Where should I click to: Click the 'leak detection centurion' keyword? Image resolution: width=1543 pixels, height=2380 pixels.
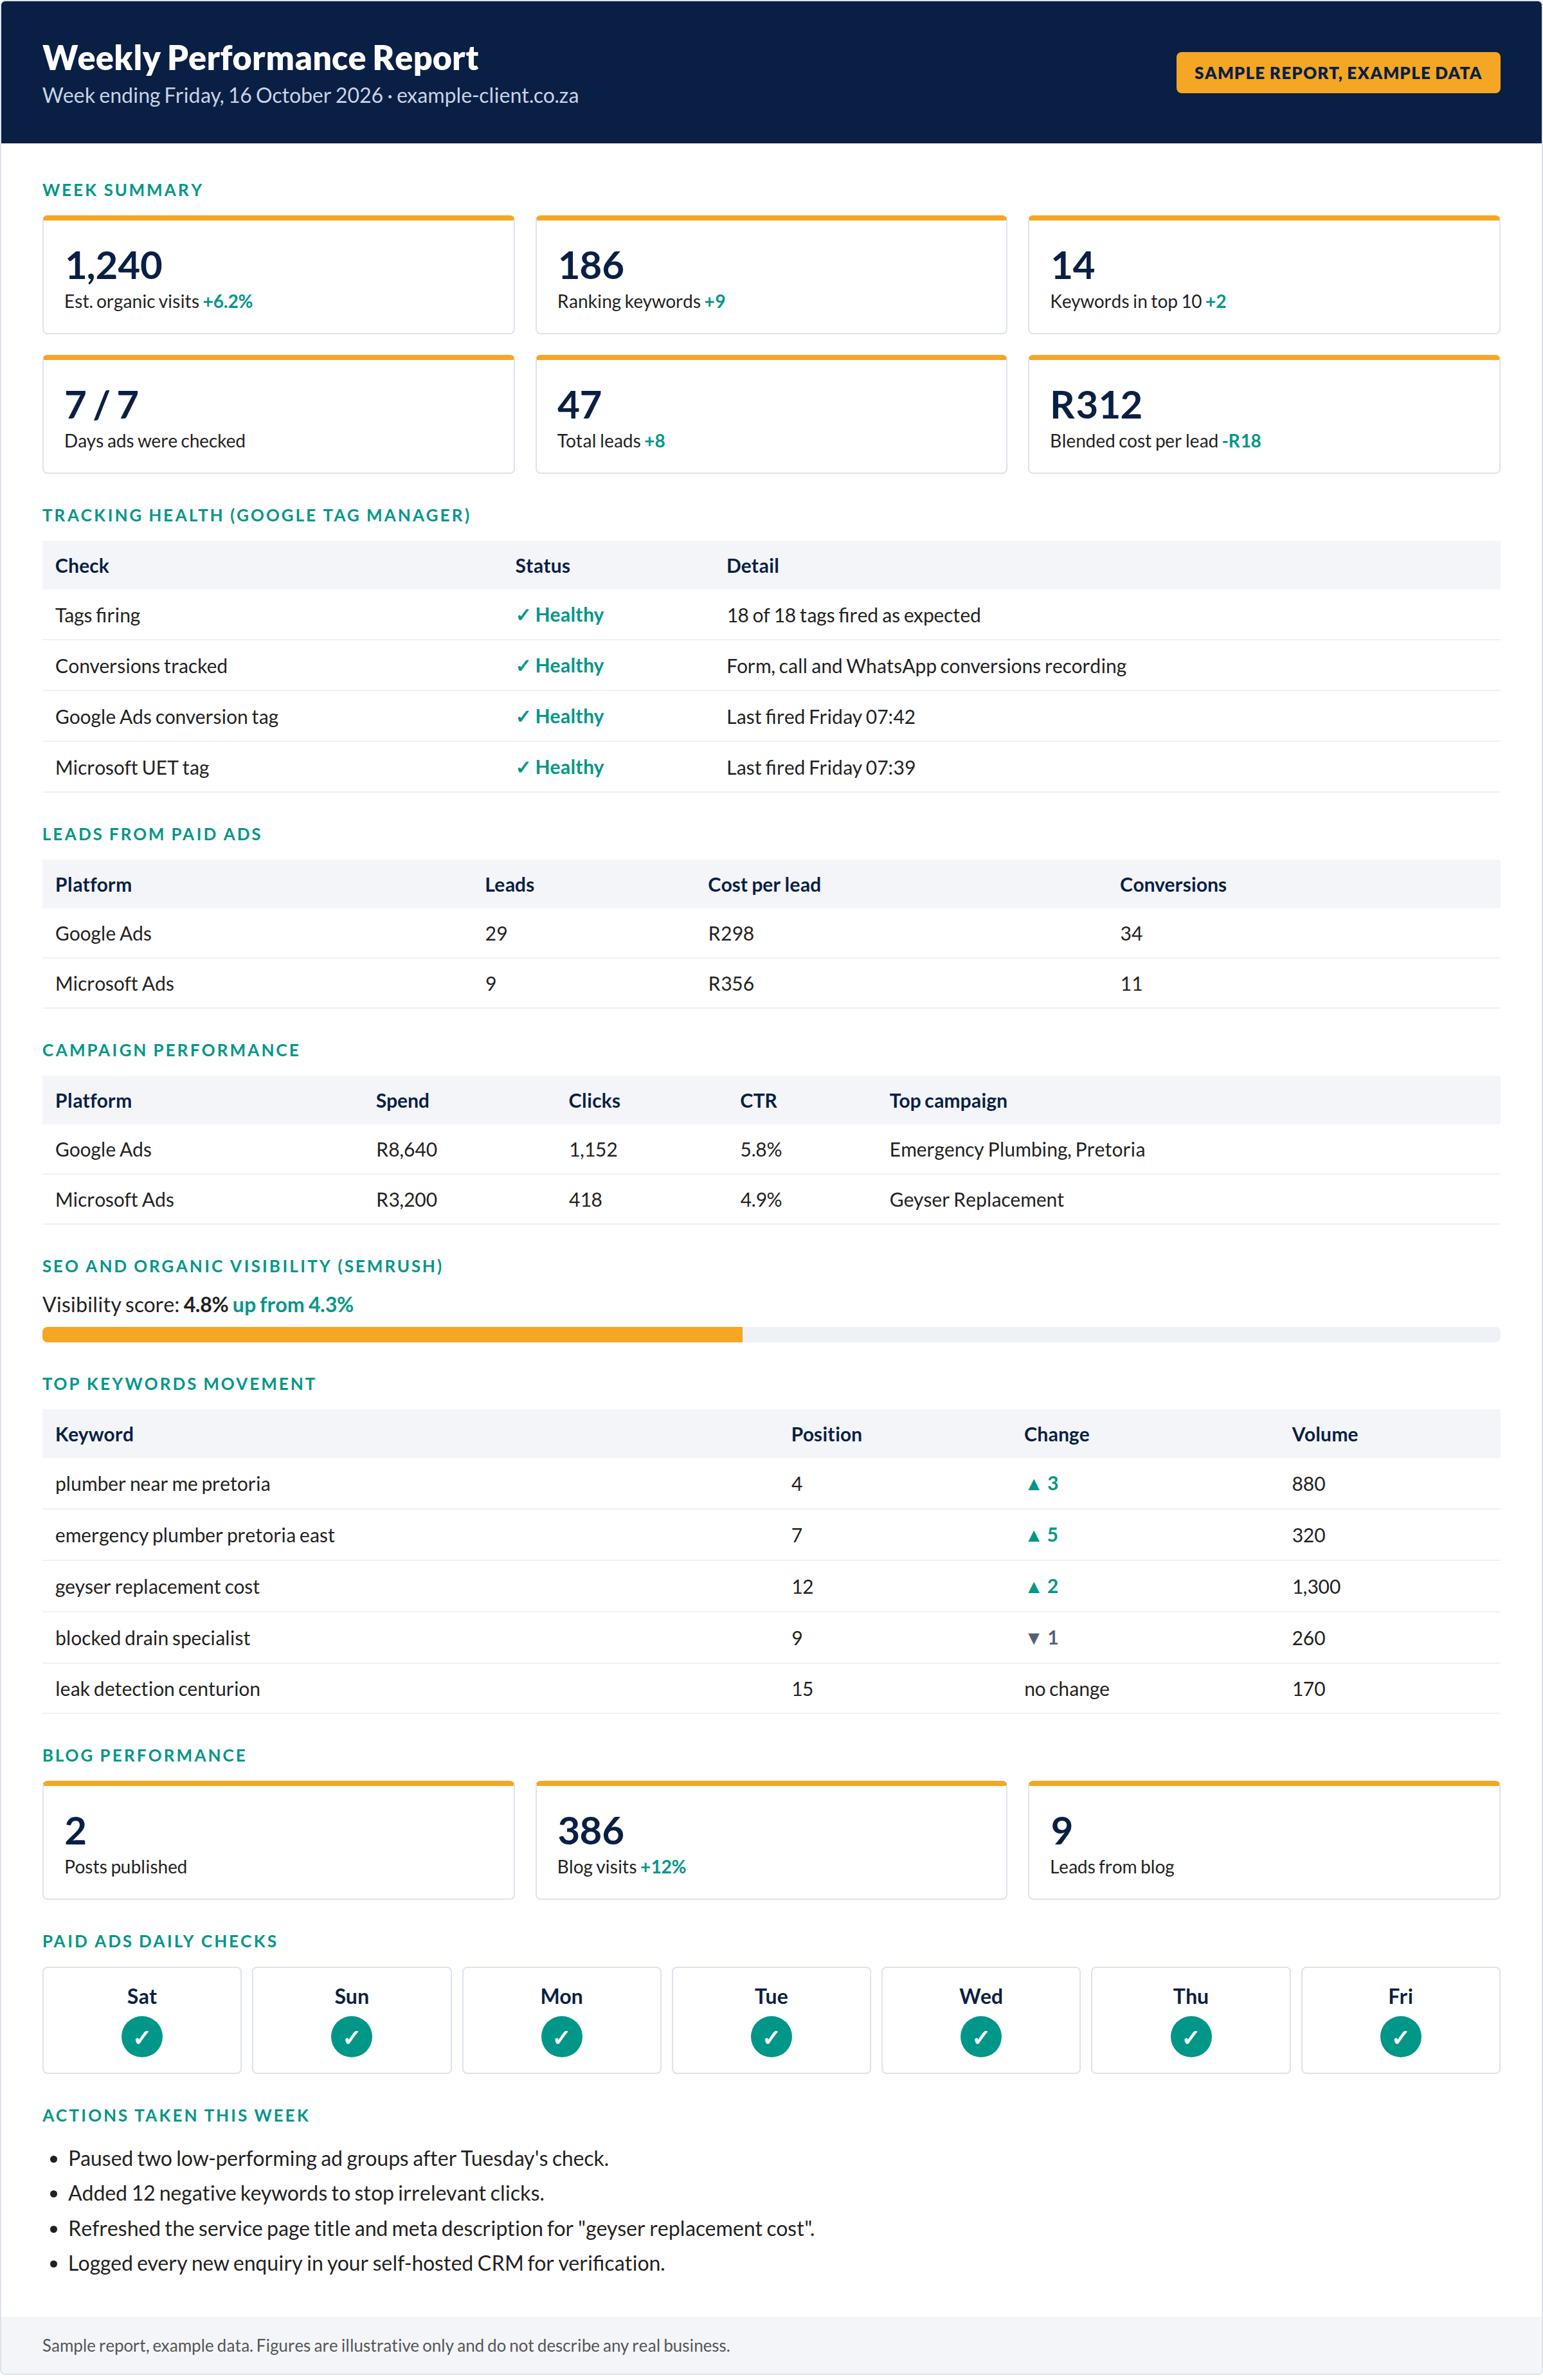point(157,1689)
